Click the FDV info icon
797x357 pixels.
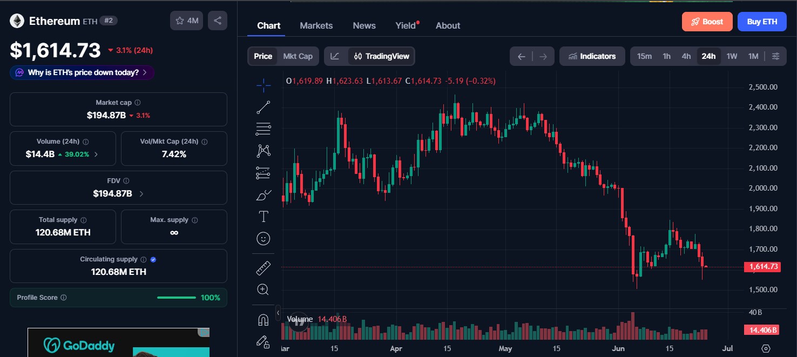(127, 181)
